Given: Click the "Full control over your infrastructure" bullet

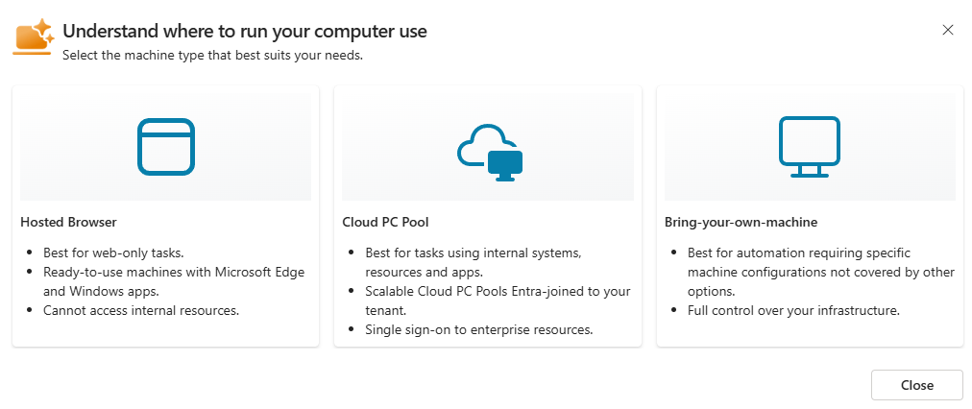Looking at the screenshot, I should point(793,310).
